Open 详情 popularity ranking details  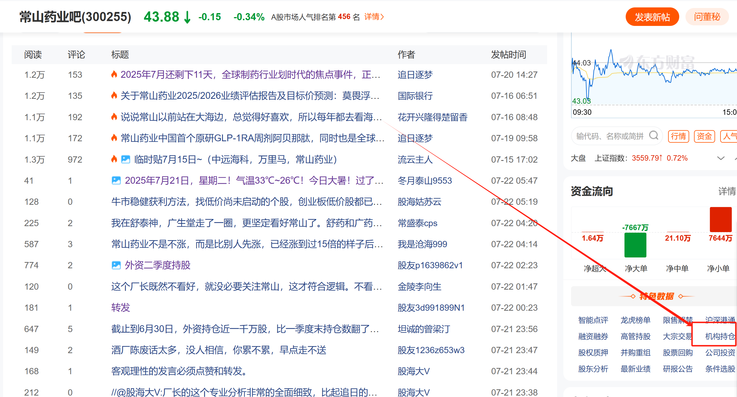pos(374,17)
